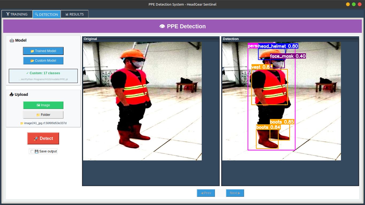
Task: Click the face_mask 0.40 detection label
Action: tap(288, 56)
